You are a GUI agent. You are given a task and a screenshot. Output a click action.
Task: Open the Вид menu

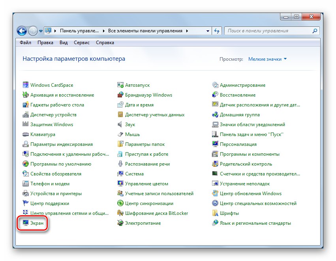[64, 43]
